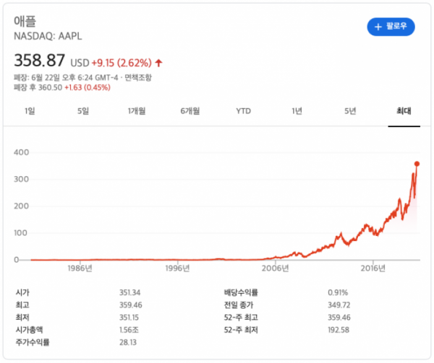
Task: Click the ticker NASDAQ: AAPL
Action: (48, 36)
